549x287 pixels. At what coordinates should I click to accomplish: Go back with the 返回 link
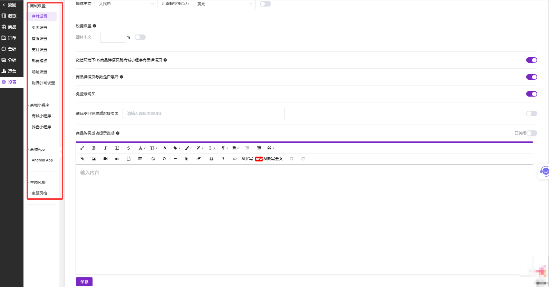[x=10, y=5]
